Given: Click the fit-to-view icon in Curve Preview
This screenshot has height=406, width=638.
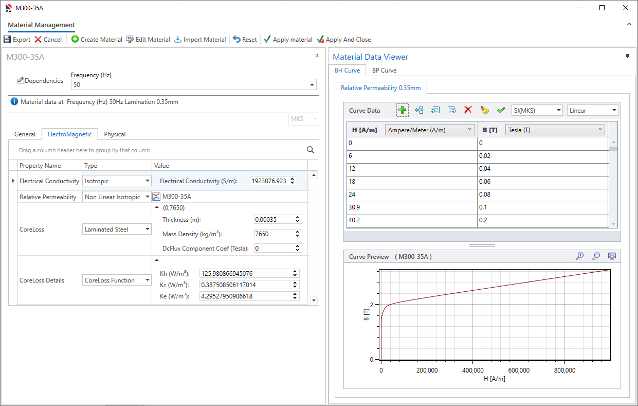Looking at the screenshot, I should coord(612,256).
